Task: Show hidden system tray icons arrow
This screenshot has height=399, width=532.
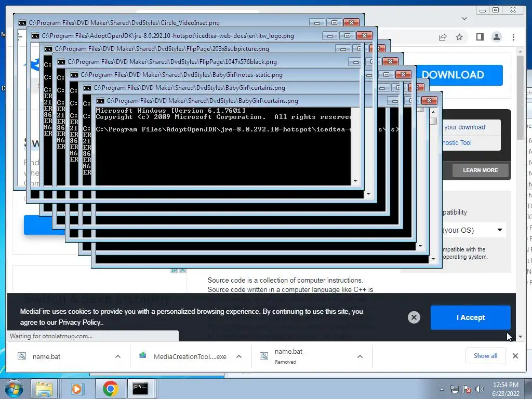Action: [442, 389]
